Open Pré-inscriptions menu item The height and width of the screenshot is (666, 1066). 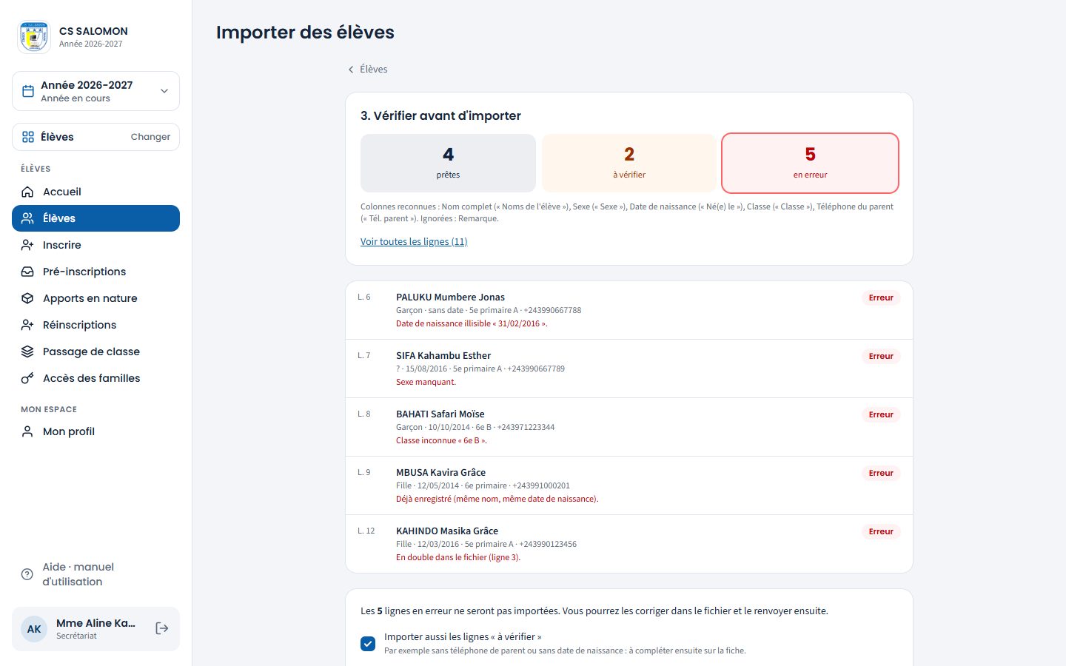95,272
